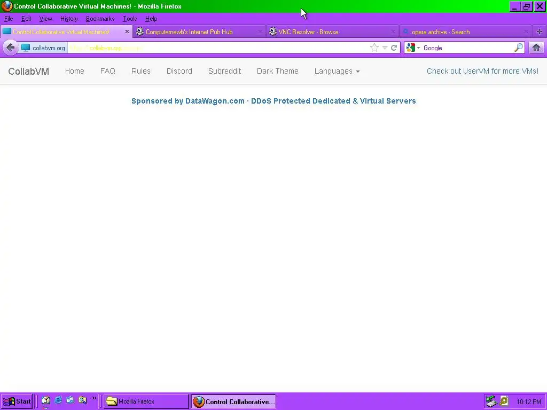Click the Google search input field
The width and height of the screenshot is (547, 410).
467,48
